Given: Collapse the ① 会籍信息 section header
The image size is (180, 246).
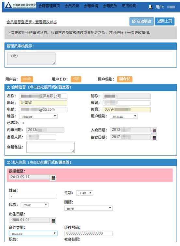Looking at the screenshot, I should (x=90, y=87).
